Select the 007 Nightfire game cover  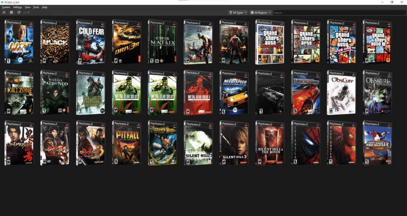pos(19,42)
